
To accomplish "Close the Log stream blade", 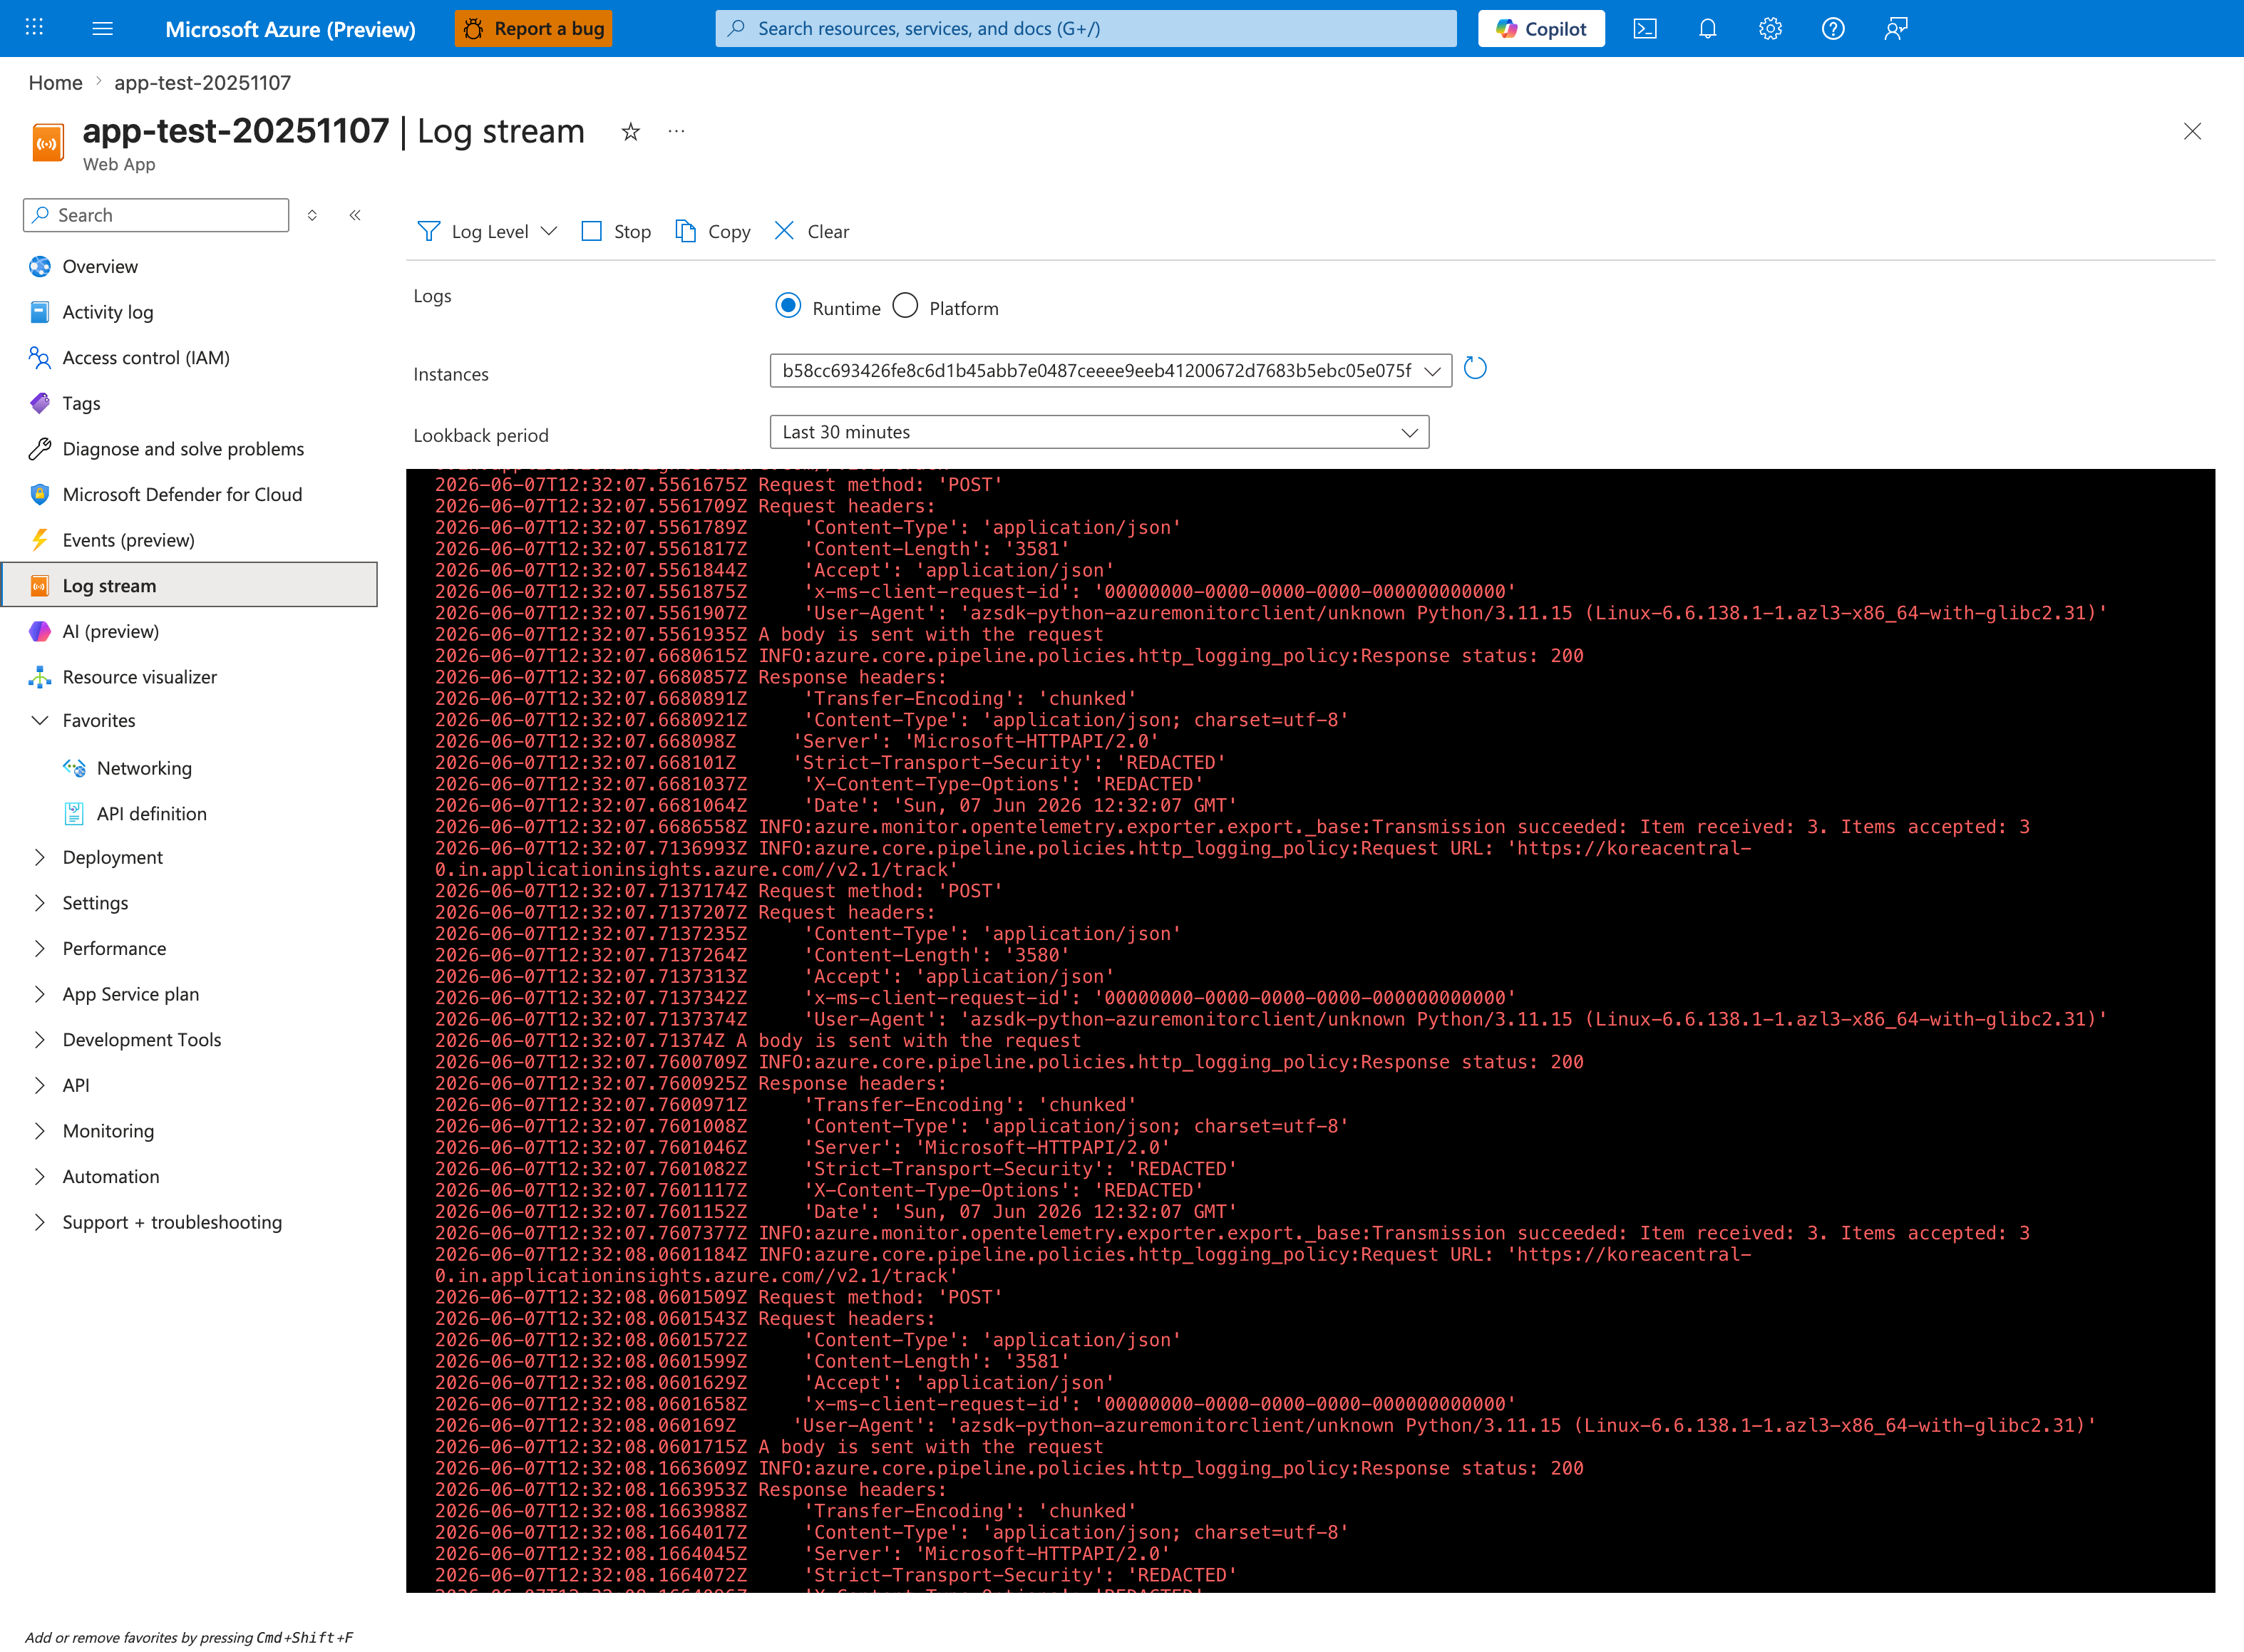I will coord(2192,131).
